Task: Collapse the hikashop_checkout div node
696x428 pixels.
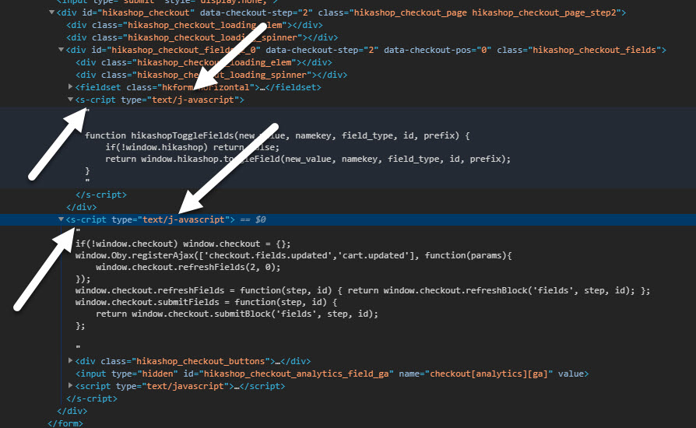Action: click(x=51, y=12)
